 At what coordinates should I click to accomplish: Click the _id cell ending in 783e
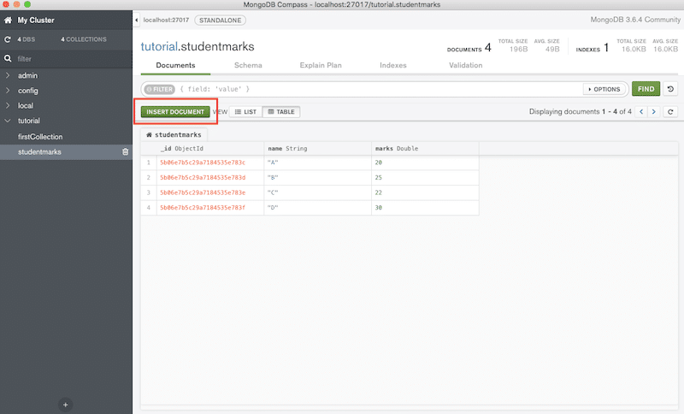pyautogui.click(x=210, y=192)
